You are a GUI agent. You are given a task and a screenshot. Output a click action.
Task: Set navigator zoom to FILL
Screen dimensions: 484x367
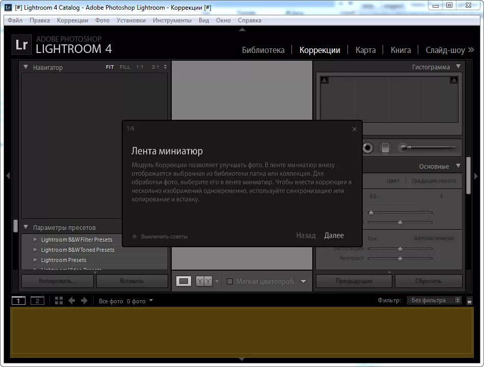pos(125,67)
